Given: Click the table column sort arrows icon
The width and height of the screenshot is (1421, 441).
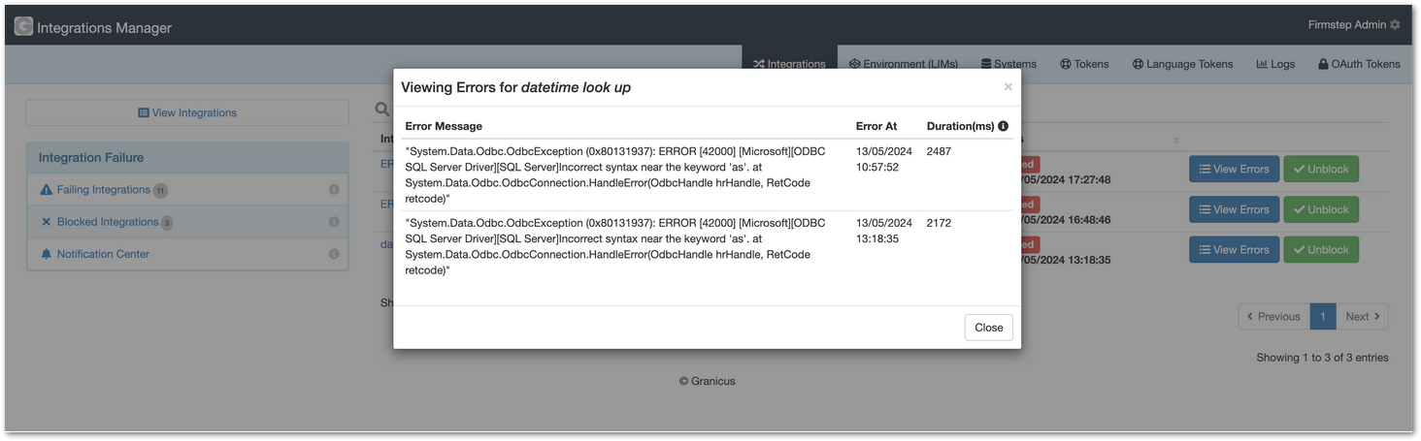Looking at the screenshot, I should coord(1175,141).
